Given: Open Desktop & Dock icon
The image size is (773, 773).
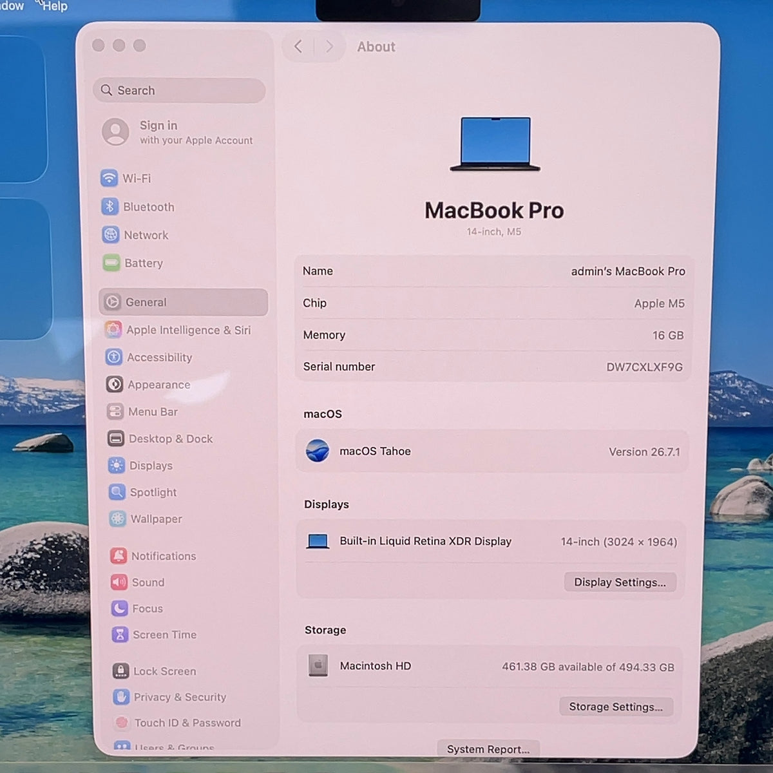Looking at the screenshot, I should [116, 439].
